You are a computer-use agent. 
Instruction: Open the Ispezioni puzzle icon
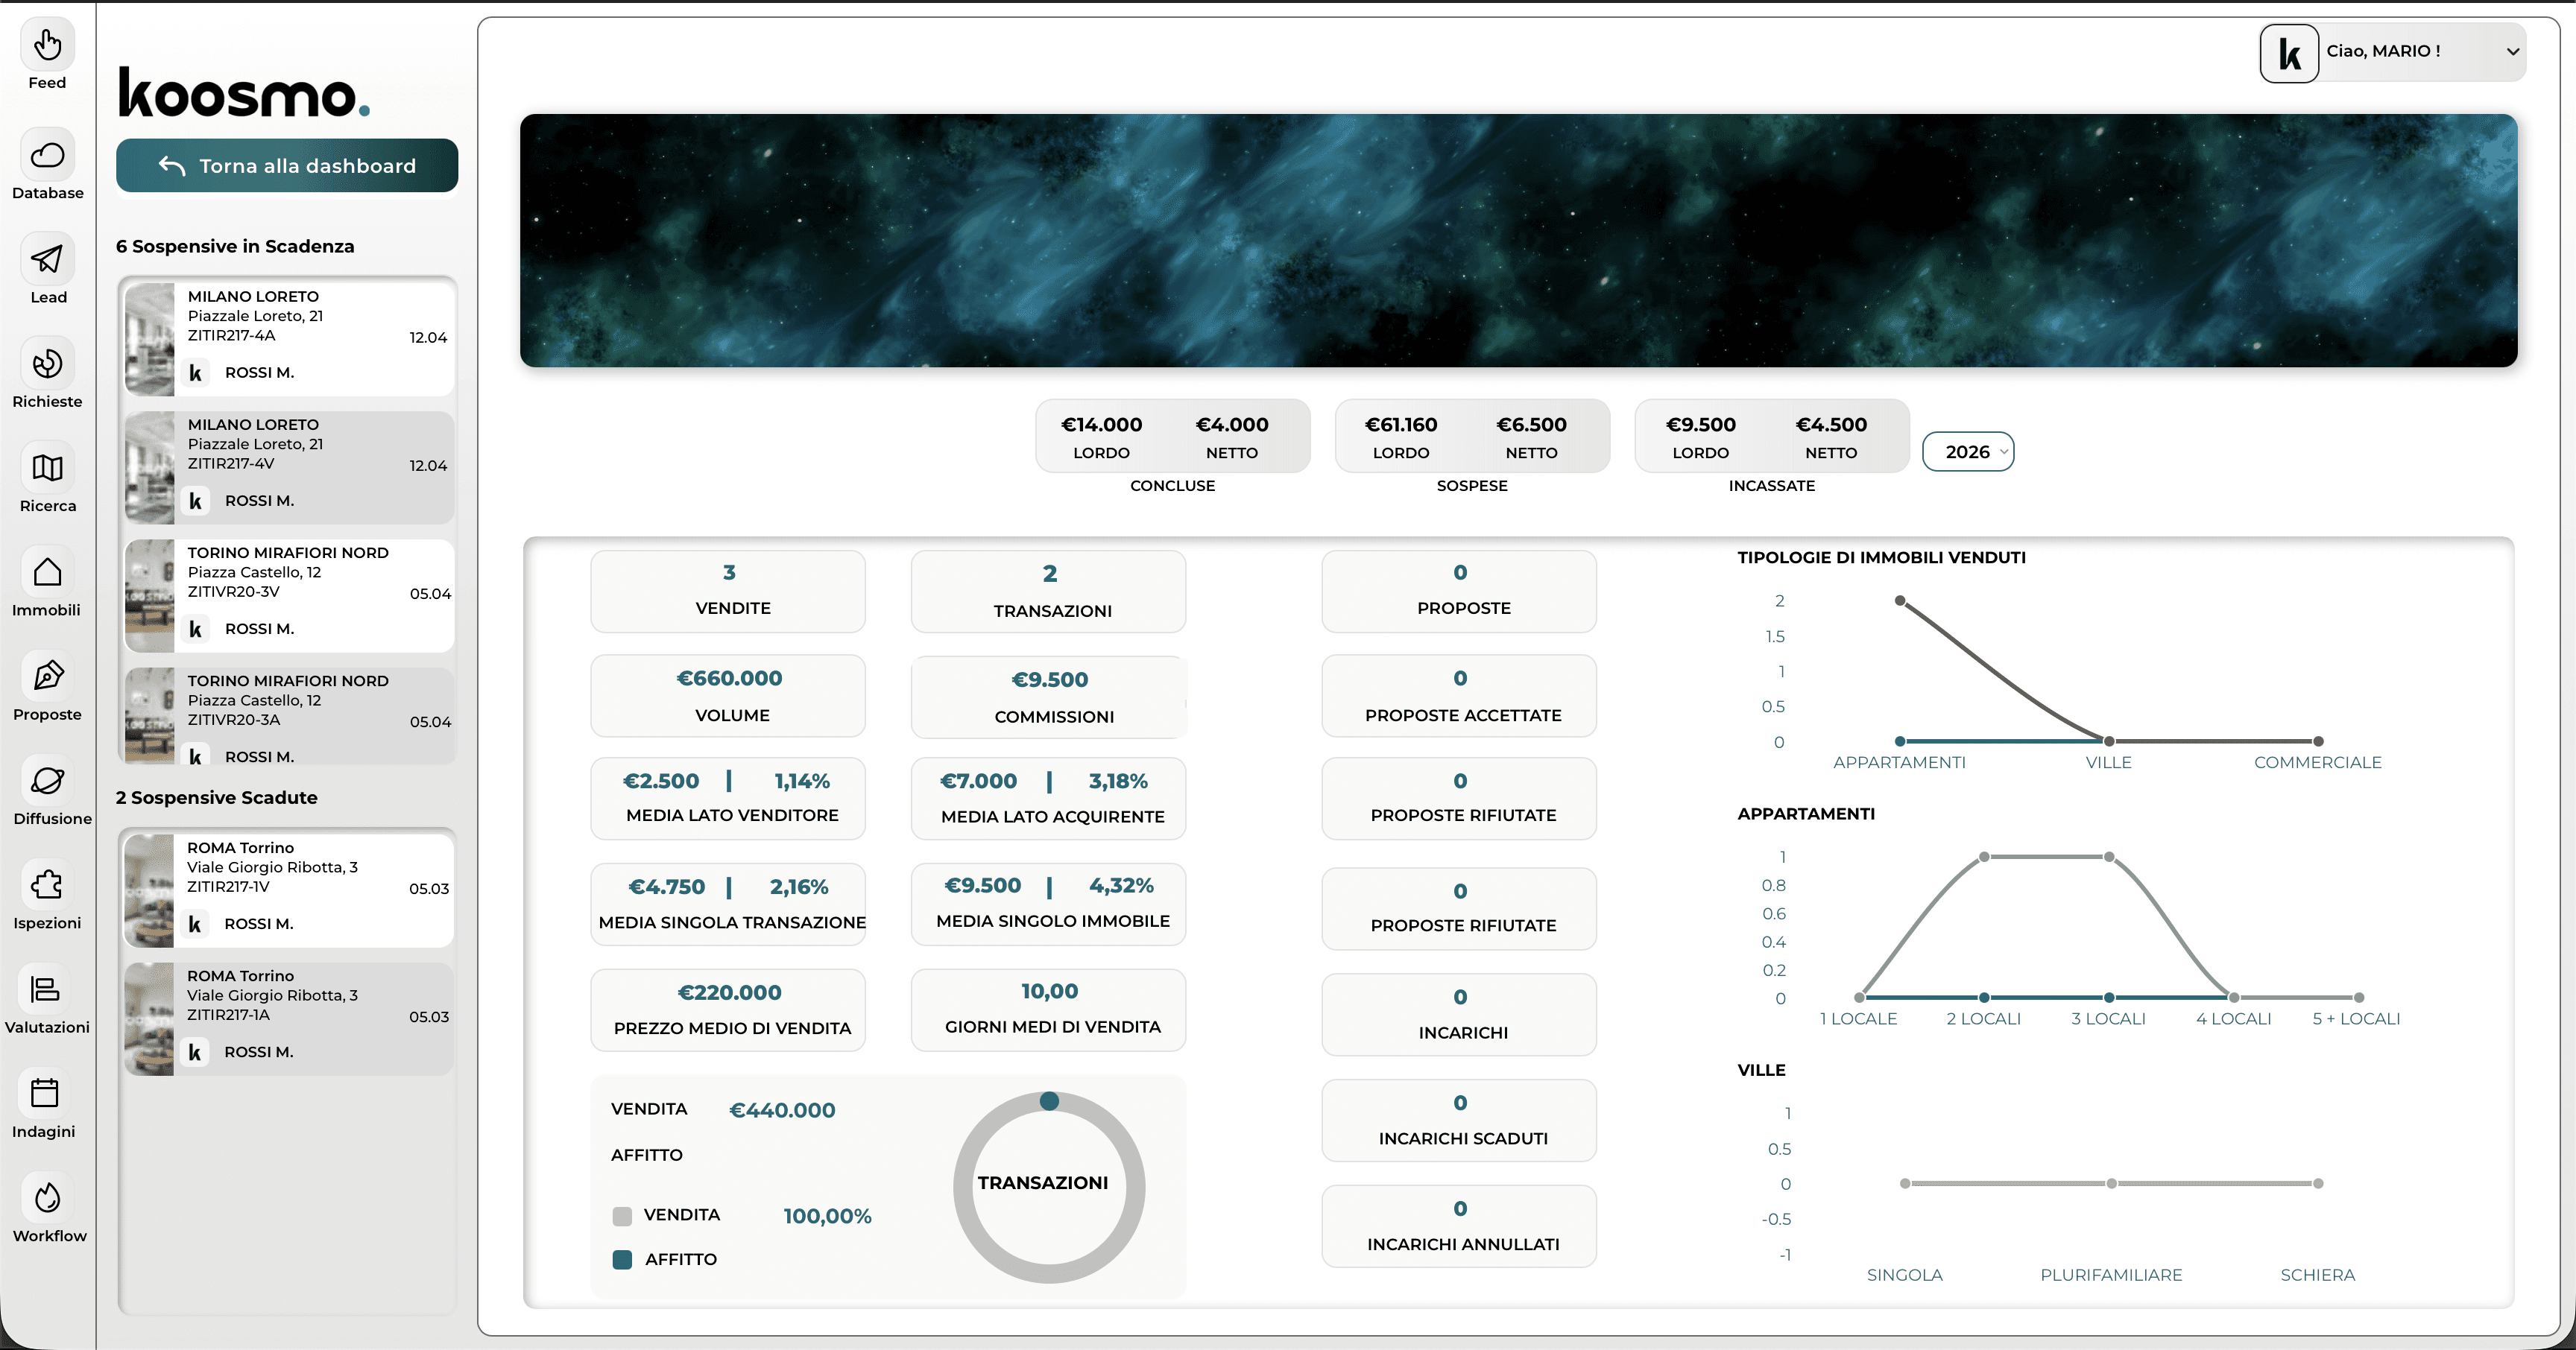coord(47,884)
